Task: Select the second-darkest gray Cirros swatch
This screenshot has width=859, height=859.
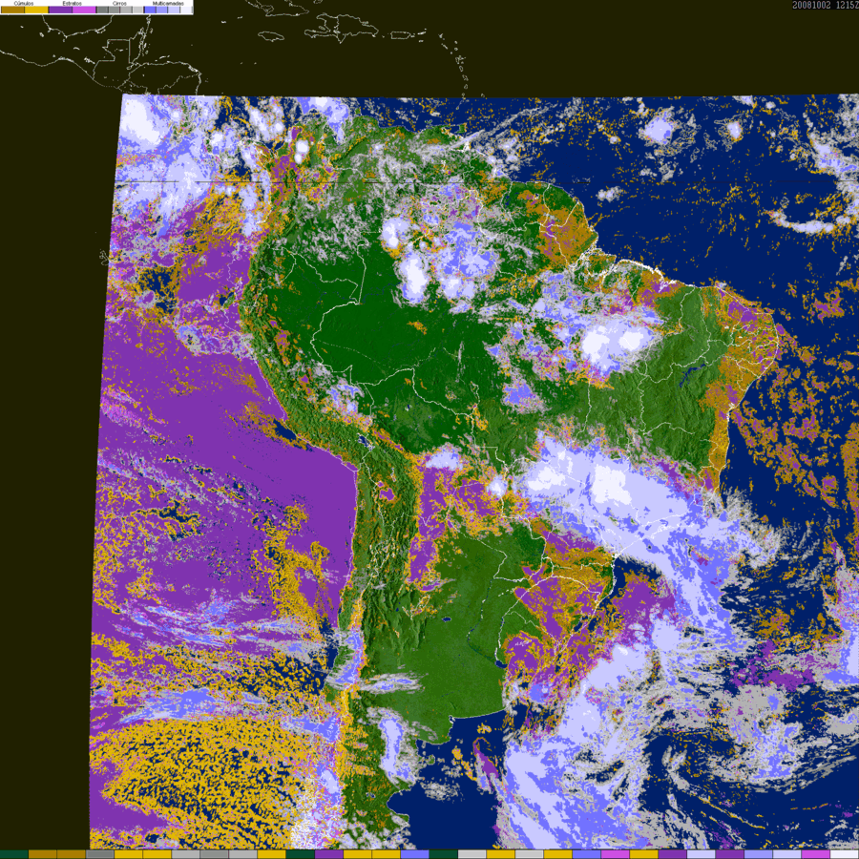Action: click(114, 10)
